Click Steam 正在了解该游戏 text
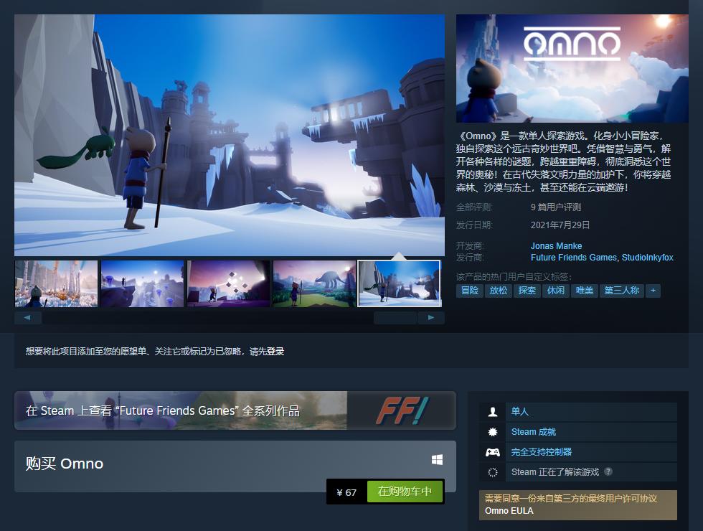 555,472
